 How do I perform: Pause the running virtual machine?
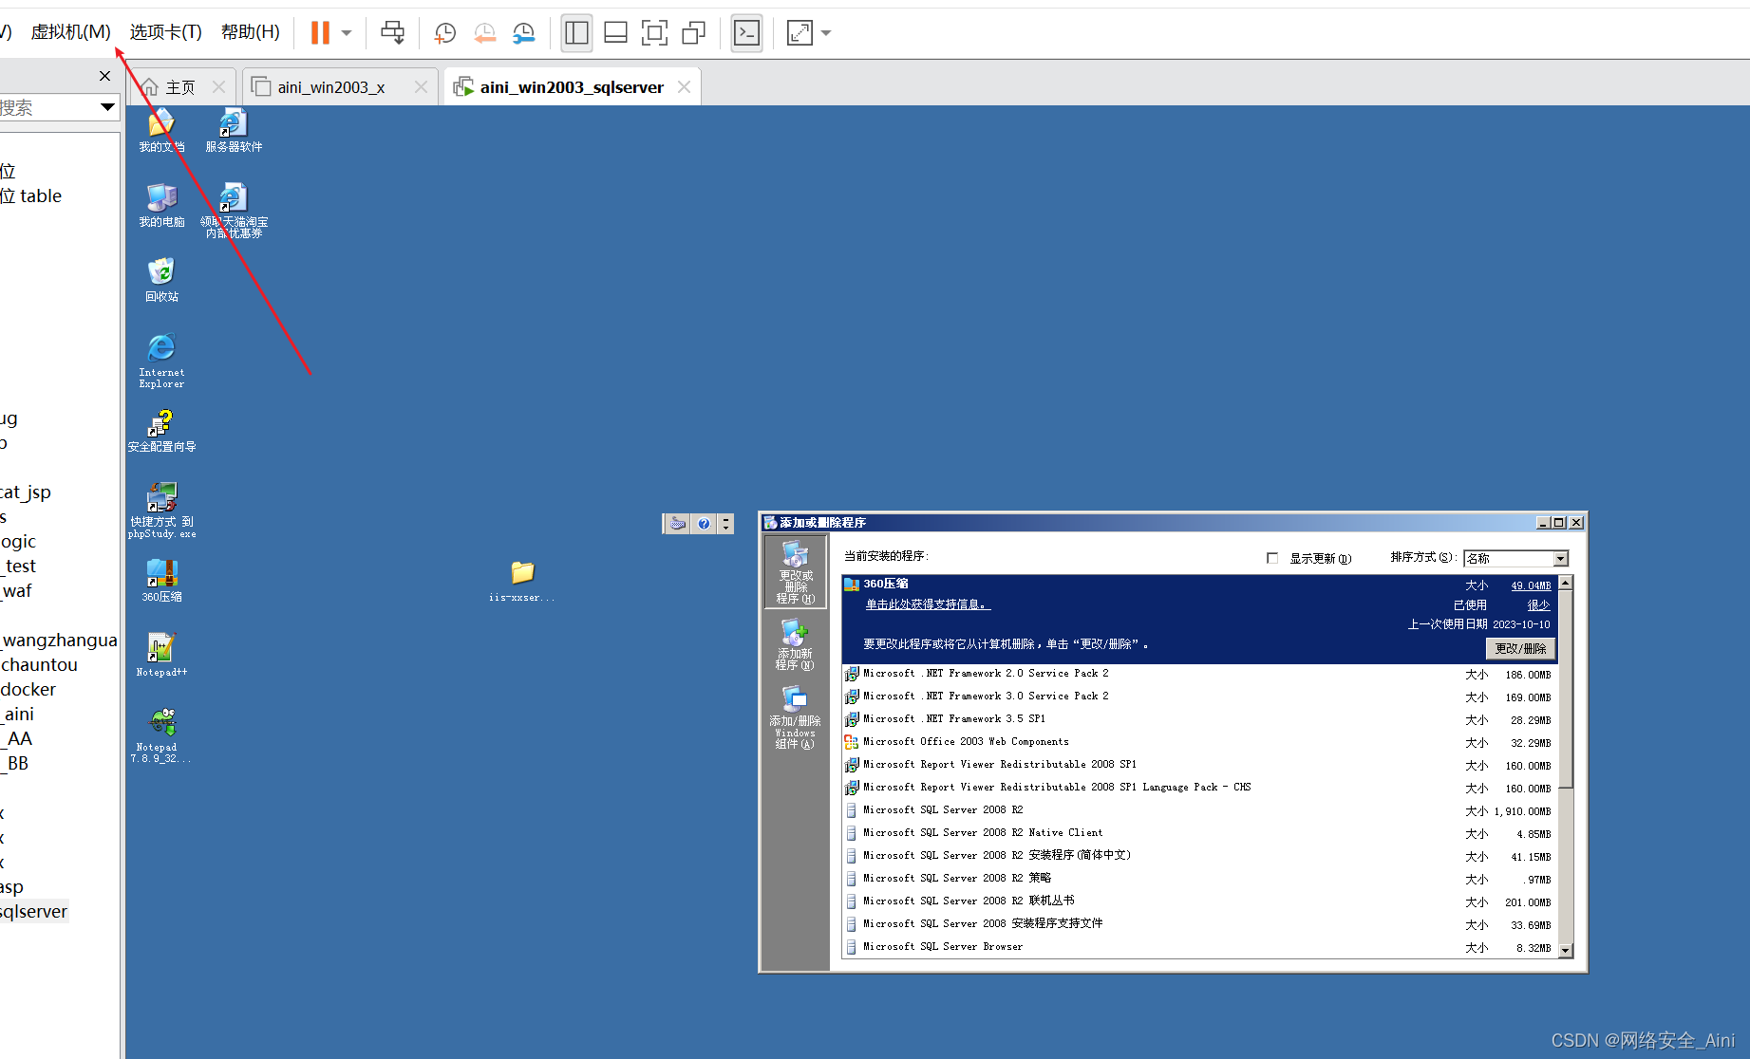point(320,33)
